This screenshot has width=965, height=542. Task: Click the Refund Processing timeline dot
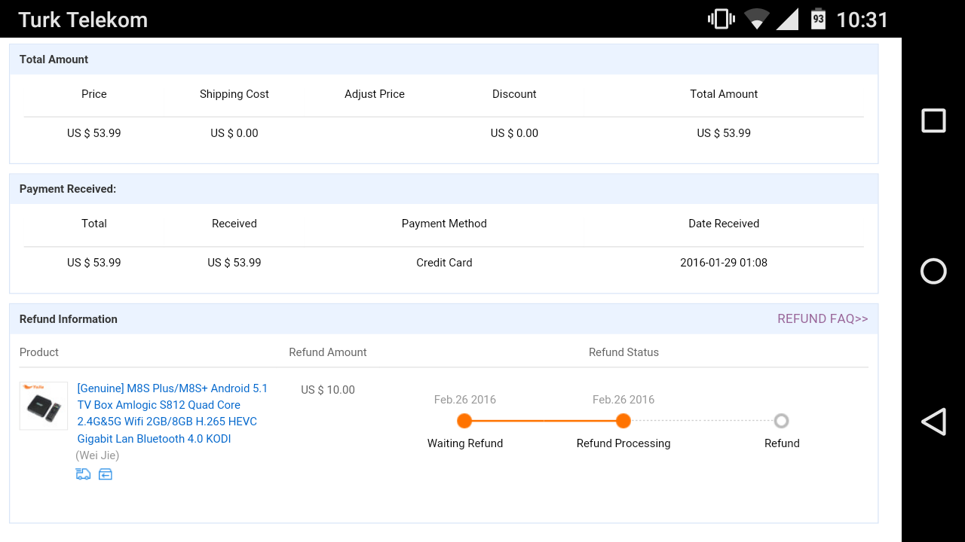623,421
